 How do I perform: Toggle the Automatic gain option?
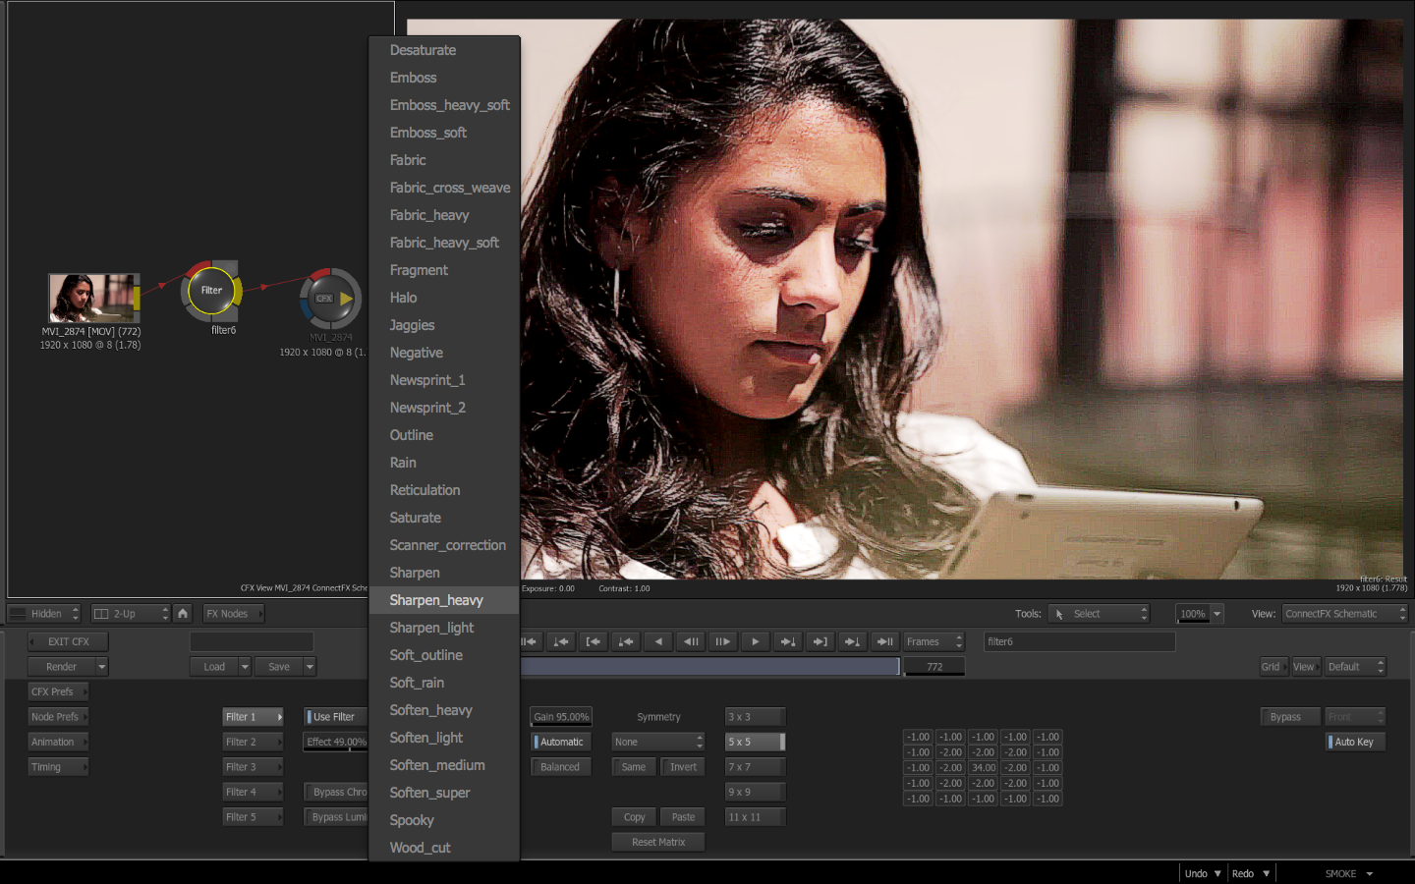tap(561, 743)
